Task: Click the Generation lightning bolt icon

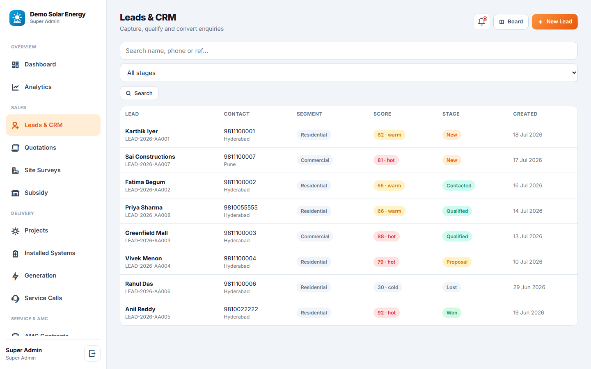Action: click(16, 276)
